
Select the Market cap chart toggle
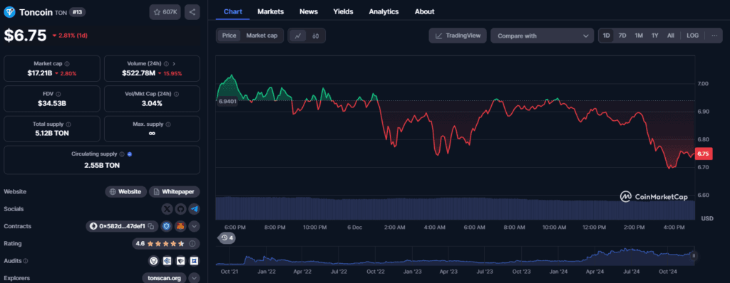point(262,36)
